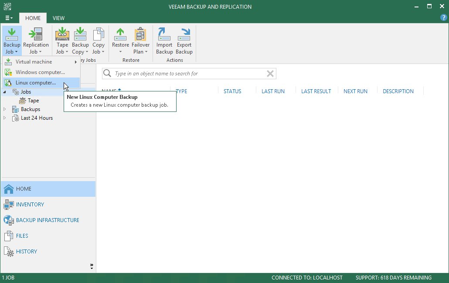The width and height of the screenshot is (449, 283).
Task: Click the Export Backup button
Action: (x=184, y=41)
